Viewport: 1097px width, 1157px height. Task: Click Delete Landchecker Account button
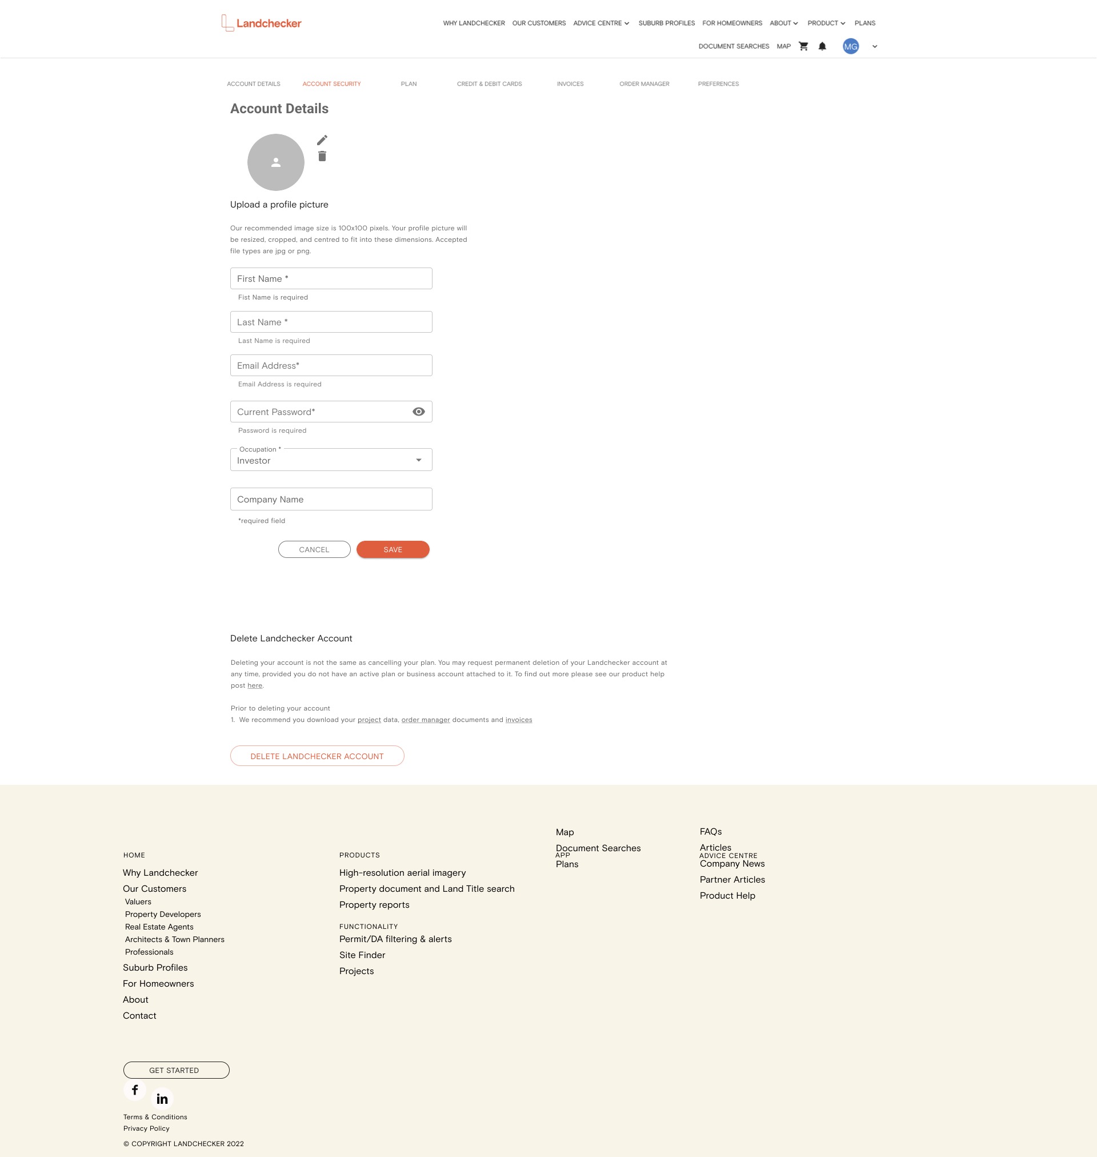[317, 756]
